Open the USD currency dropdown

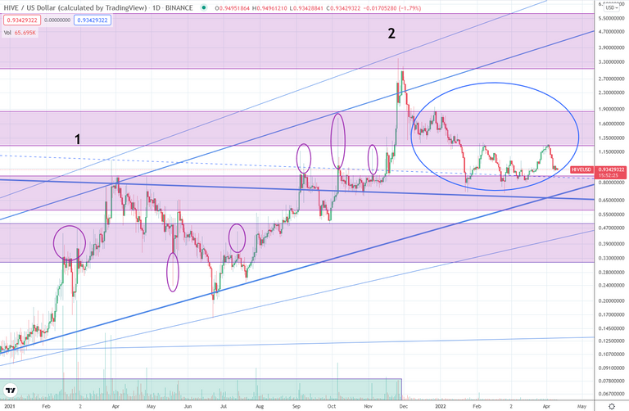[x=612, y=7]
